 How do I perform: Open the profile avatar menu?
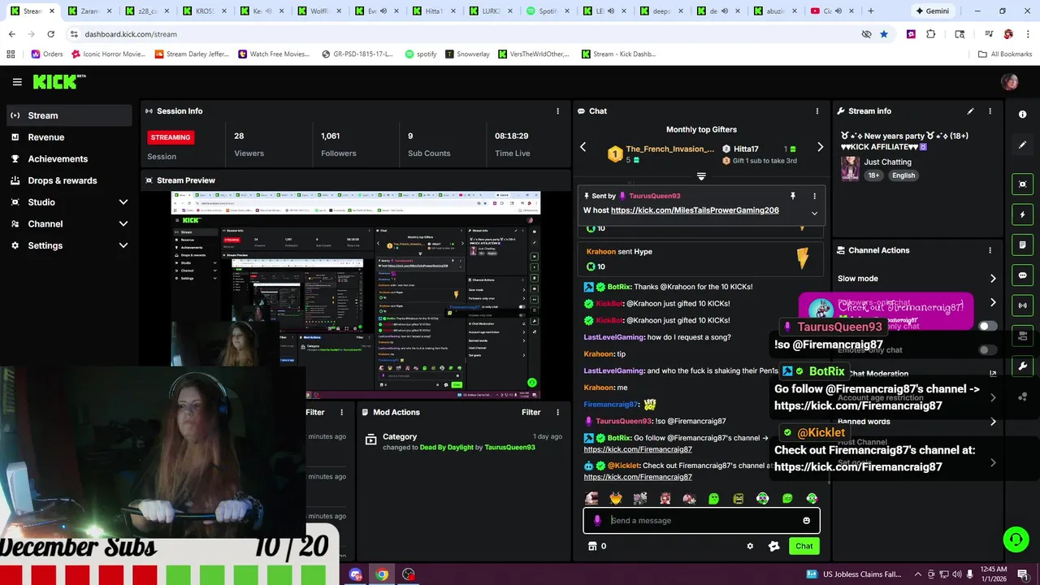tap(1010, 82)
